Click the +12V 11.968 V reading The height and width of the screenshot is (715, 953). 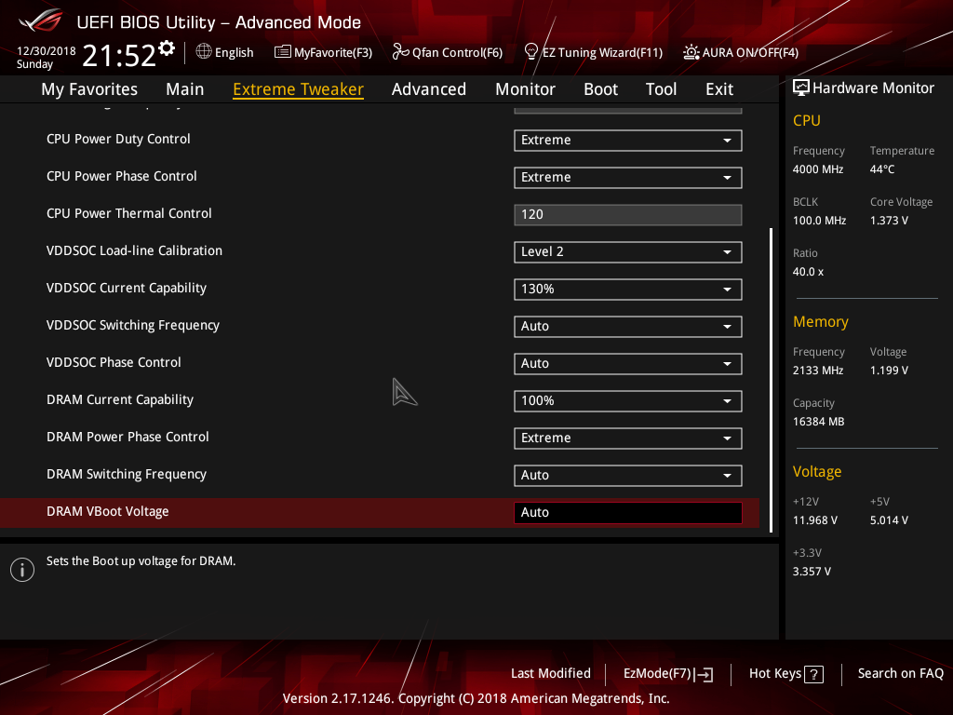point(815,520)
